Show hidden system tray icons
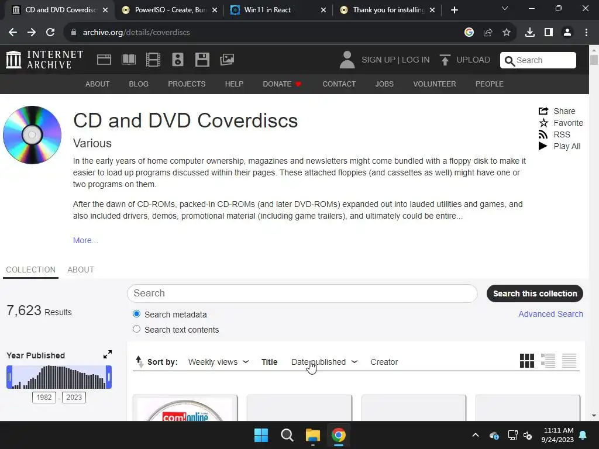This screenshot has width=599, height=449. tap(476, 435)
